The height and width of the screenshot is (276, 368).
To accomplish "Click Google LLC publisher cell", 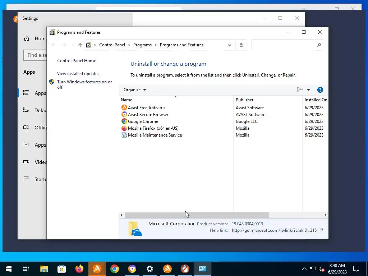I will coord(247,121).
